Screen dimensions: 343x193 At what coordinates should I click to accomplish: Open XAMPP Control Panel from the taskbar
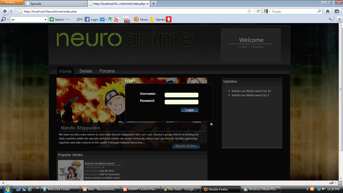coord(140,189)
